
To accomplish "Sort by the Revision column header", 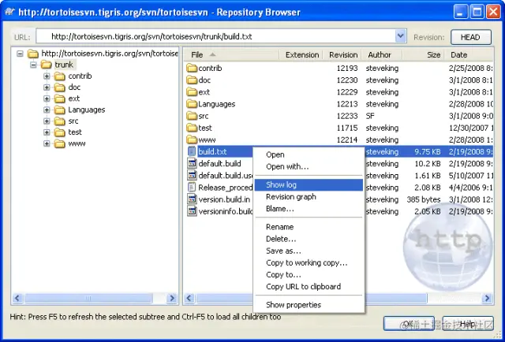I will point(342,55).
